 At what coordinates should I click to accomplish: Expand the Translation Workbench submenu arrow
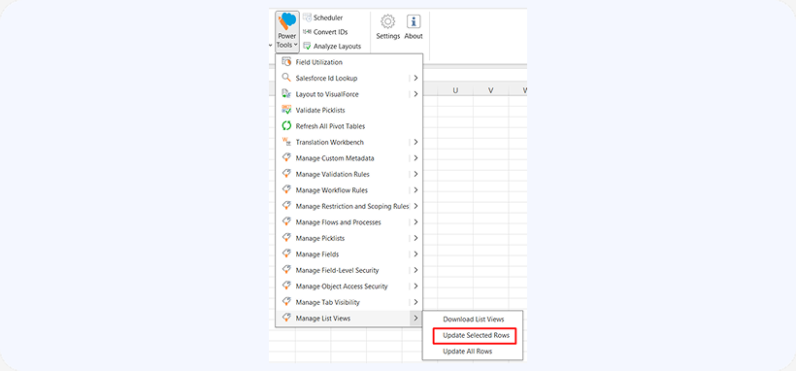coord(415,143)
